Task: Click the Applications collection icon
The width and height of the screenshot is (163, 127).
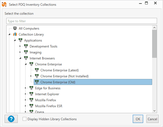Action: point(20,40)
